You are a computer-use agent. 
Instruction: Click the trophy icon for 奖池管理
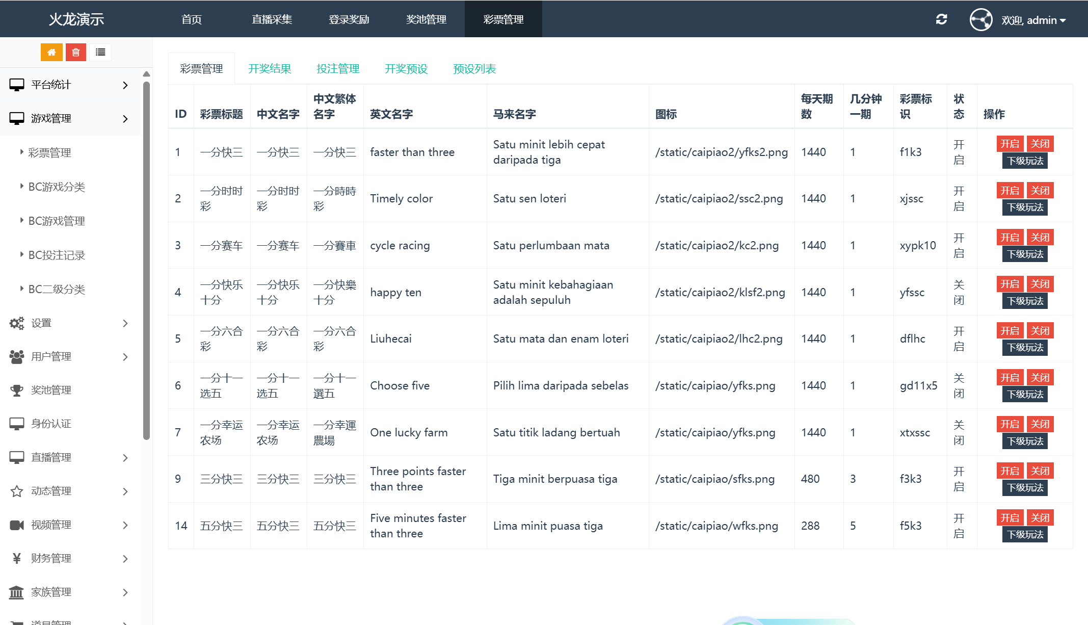click(x=17, y=390)
